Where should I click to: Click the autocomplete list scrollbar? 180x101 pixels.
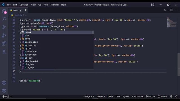93,33
